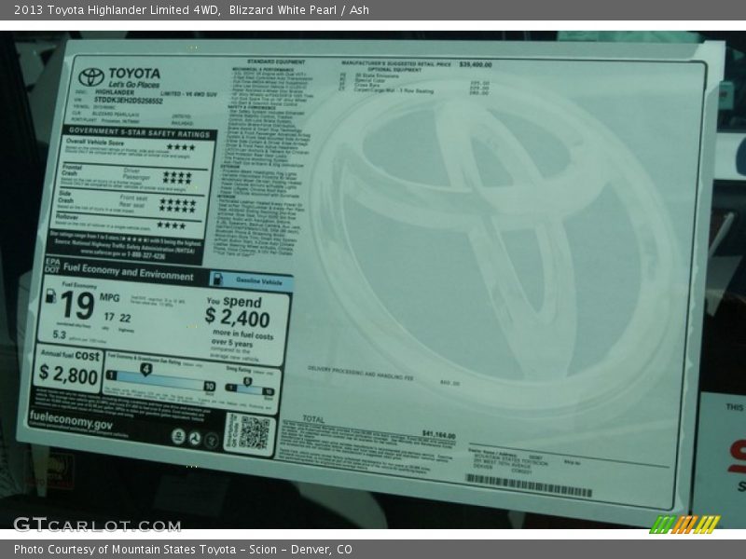Image resolution: width=746 pixels, height=559 pixels.
Task: Click the QR code on the fuel label
Action: click(x=254, y=432)
